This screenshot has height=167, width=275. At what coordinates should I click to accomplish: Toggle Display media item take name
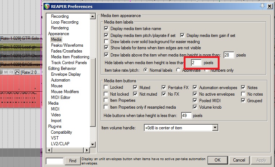(106, 28)
